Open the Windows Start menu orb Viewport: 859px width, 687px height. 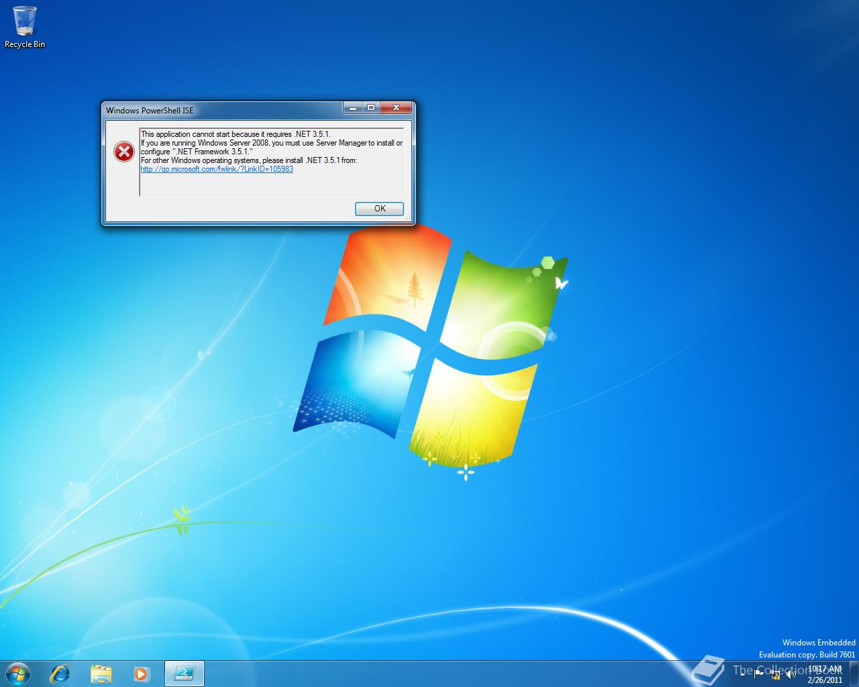click(17, 673)
